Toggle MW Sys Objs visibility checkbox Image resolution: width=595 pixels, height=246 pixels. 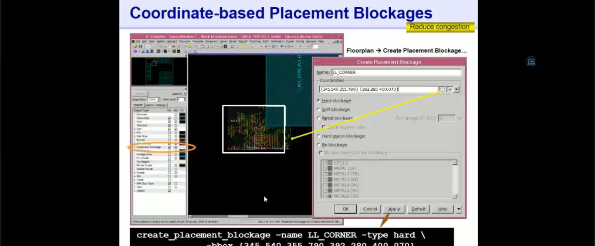pyautogui.click(x=169, y=184)
